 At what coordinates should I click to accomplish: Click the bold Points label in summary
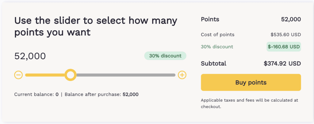pos(210,20)
